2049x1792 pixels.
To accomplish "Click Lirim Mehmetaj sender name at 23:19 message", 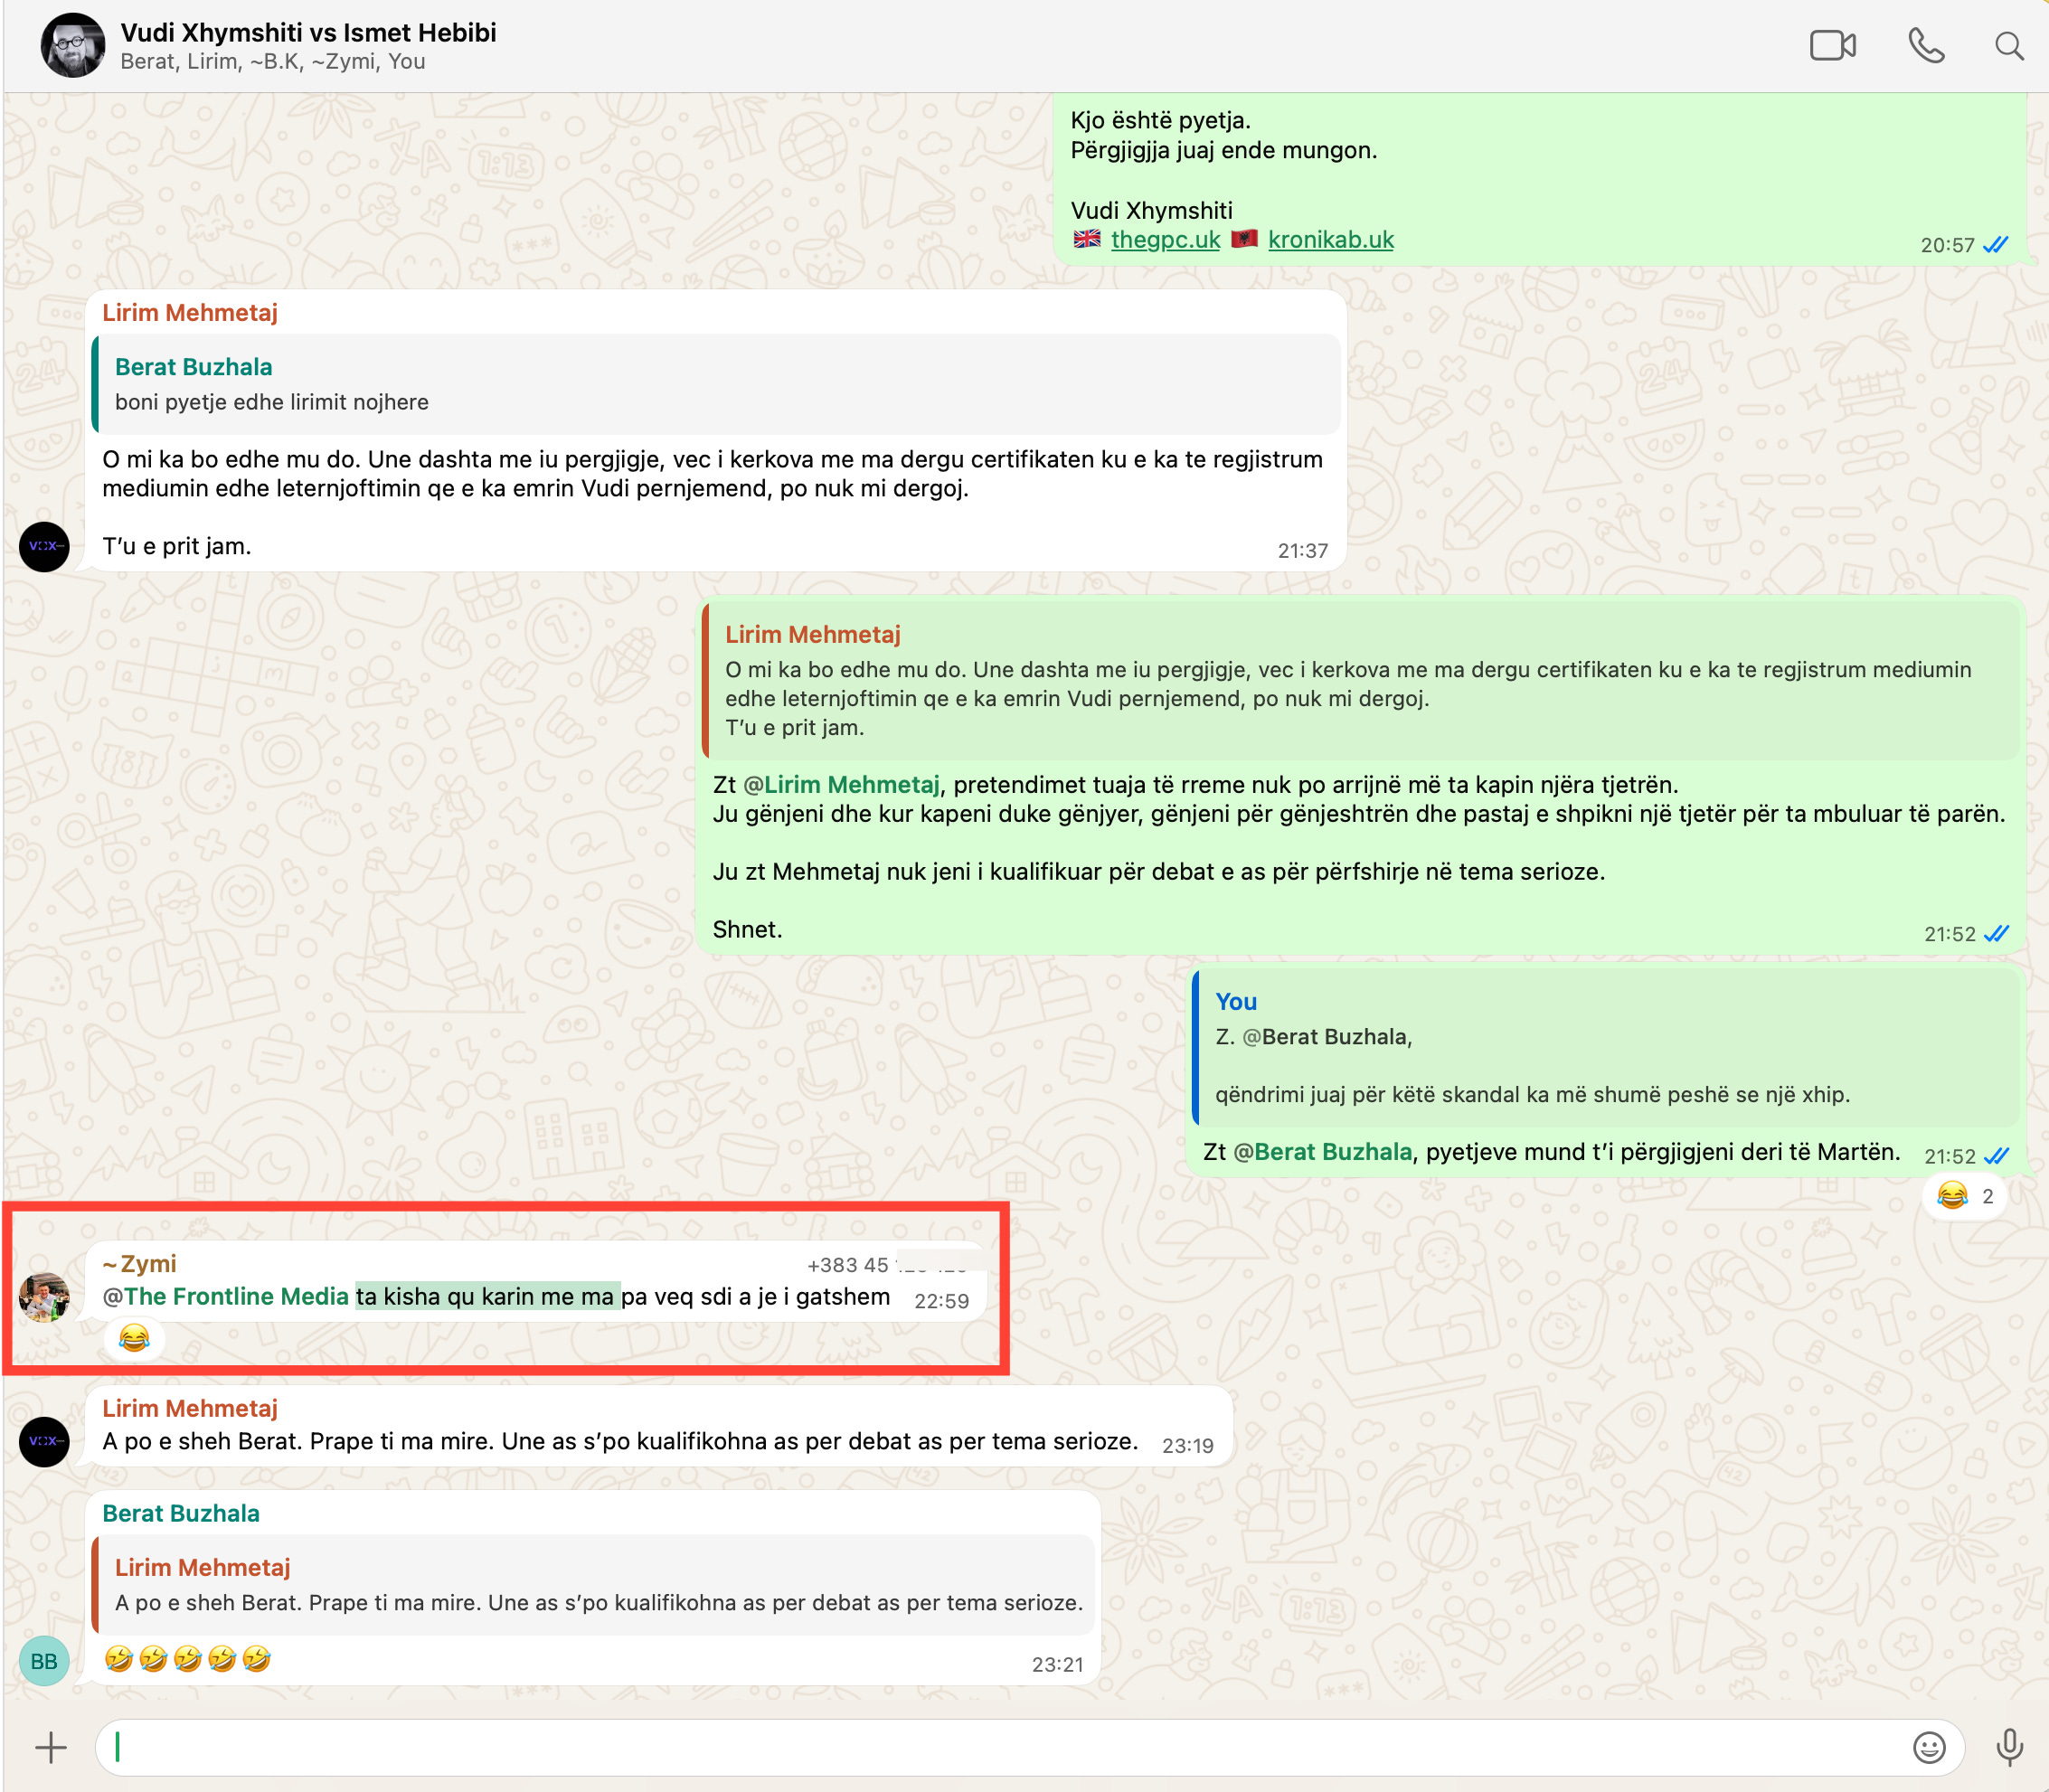I will (x=190, y=1408).
